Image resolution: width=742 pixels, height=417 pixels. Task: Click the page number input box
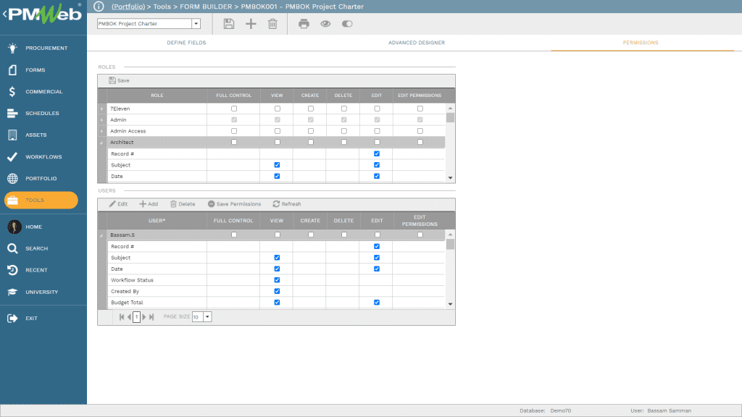(x=136, y=317)
